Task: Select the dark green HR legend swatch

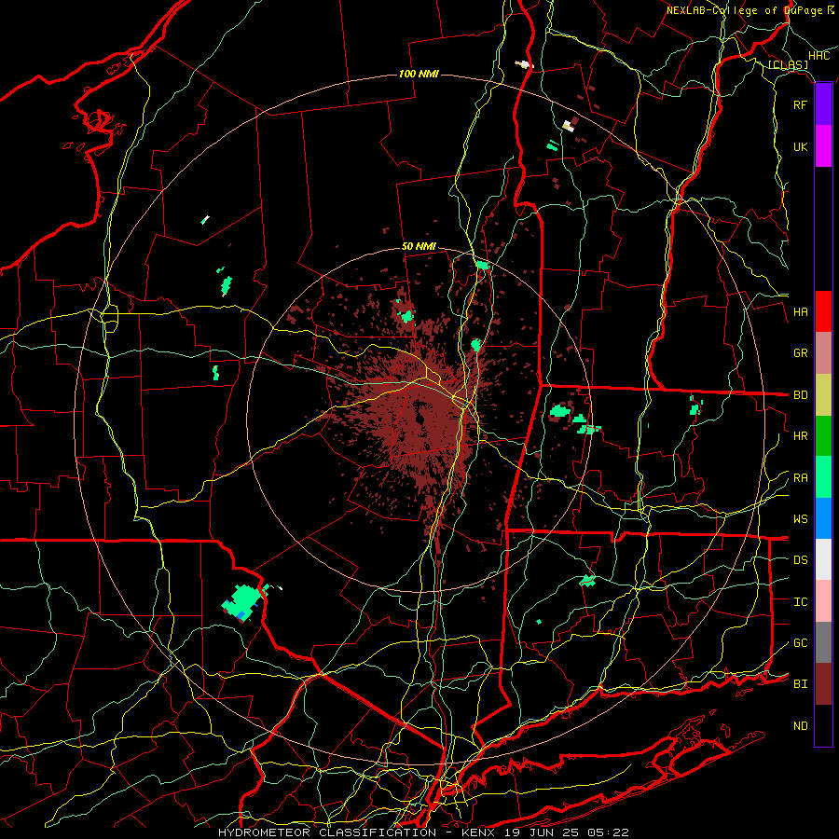Action: tap(823, 436)
